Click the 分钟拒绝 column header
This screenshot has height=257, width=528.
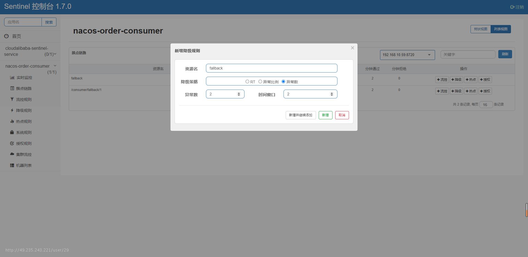click(399, 69)
